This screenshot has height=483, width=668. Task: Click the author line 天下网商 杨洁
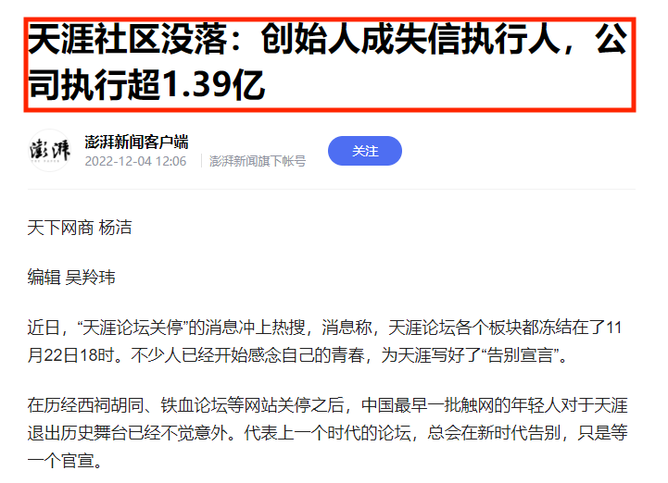[80, 228]
